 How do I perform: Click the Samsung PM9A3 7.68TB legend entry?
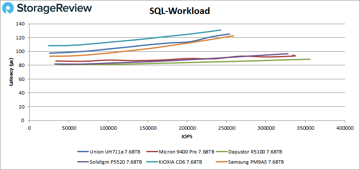pos(250,162)
